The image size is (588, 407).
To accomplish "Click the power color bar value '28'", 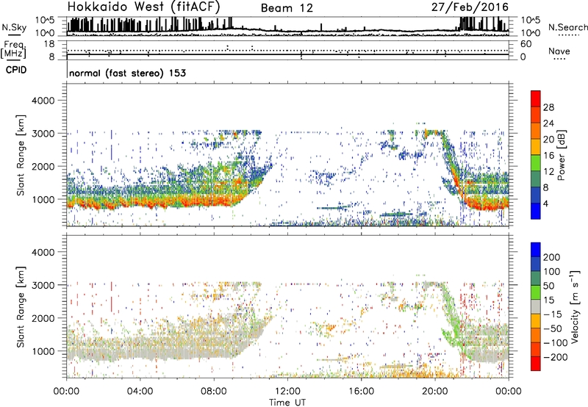I will click(548, 107).
